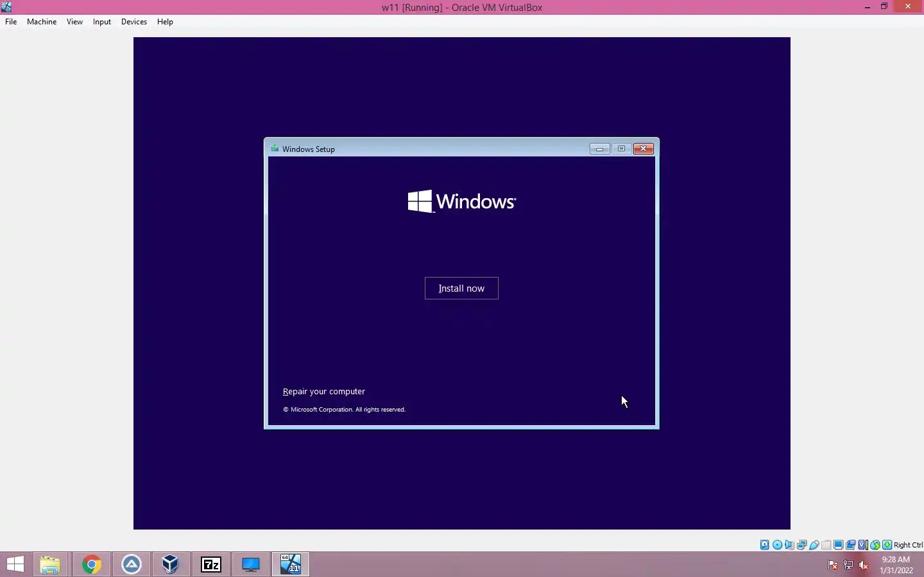Open the Windows Start button

(15, 564)
